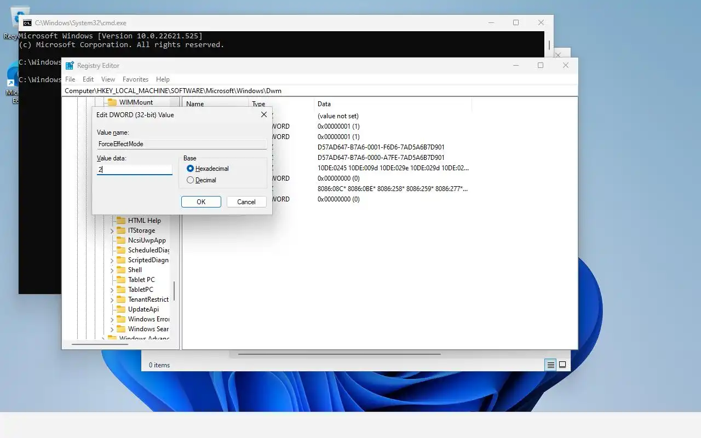Expand the TenantRestrict registry key
The image size is (701, 438).
112,299
